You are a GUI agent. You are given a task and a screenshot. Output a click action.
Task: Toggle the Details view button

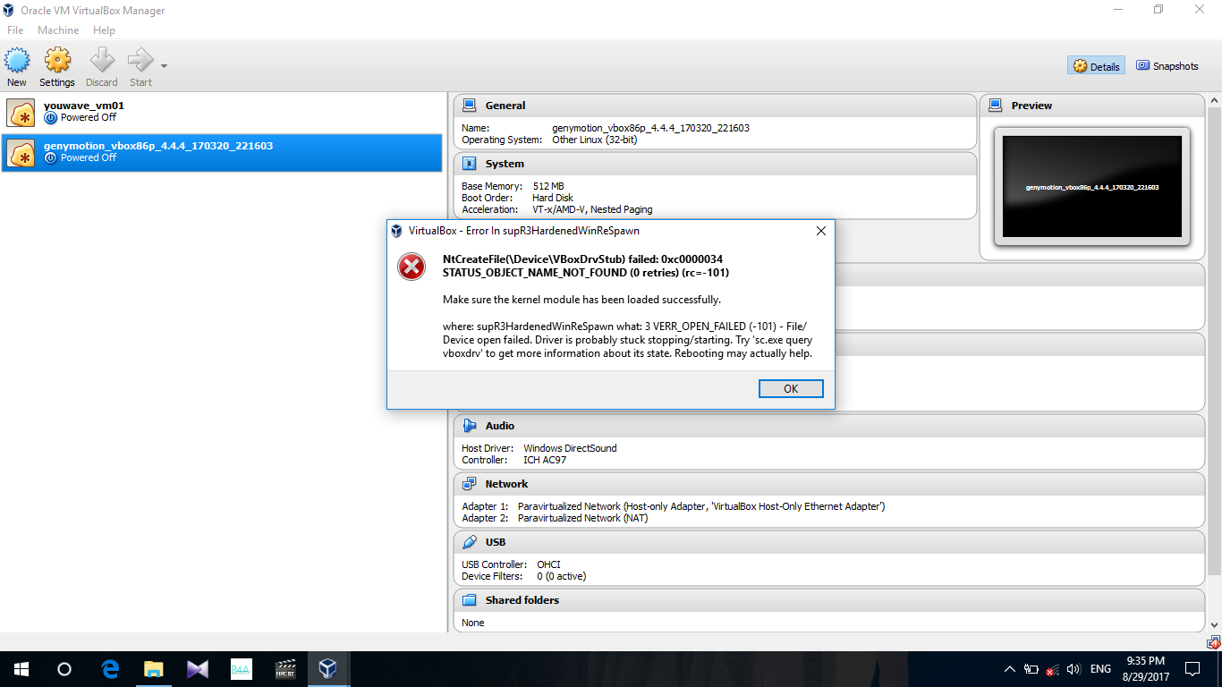(x=1096, y=66)
